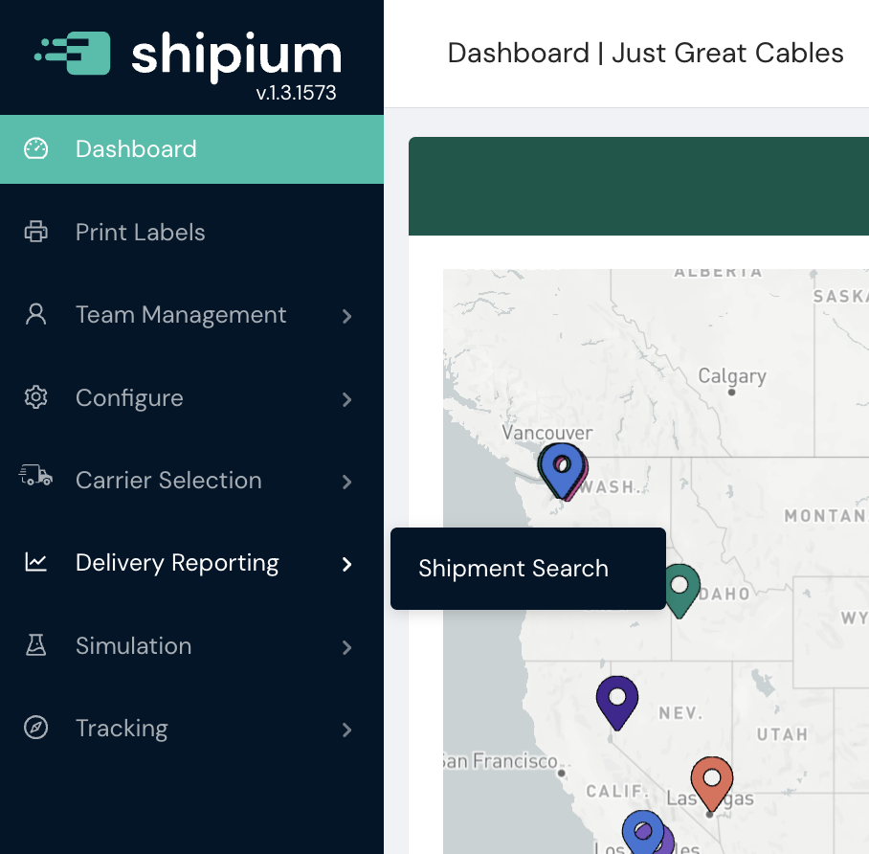Click the Dashboard speedometer icon
Screen dimensions: 869x854
pos(36,148)
